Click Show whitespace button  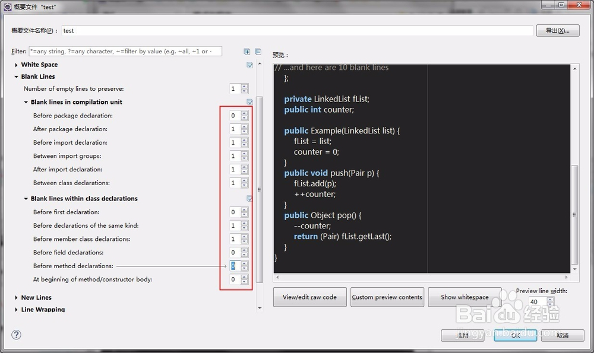click(x=465, y=297)
